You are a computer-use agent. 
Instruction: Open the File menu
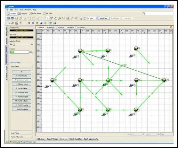(7, 10)
